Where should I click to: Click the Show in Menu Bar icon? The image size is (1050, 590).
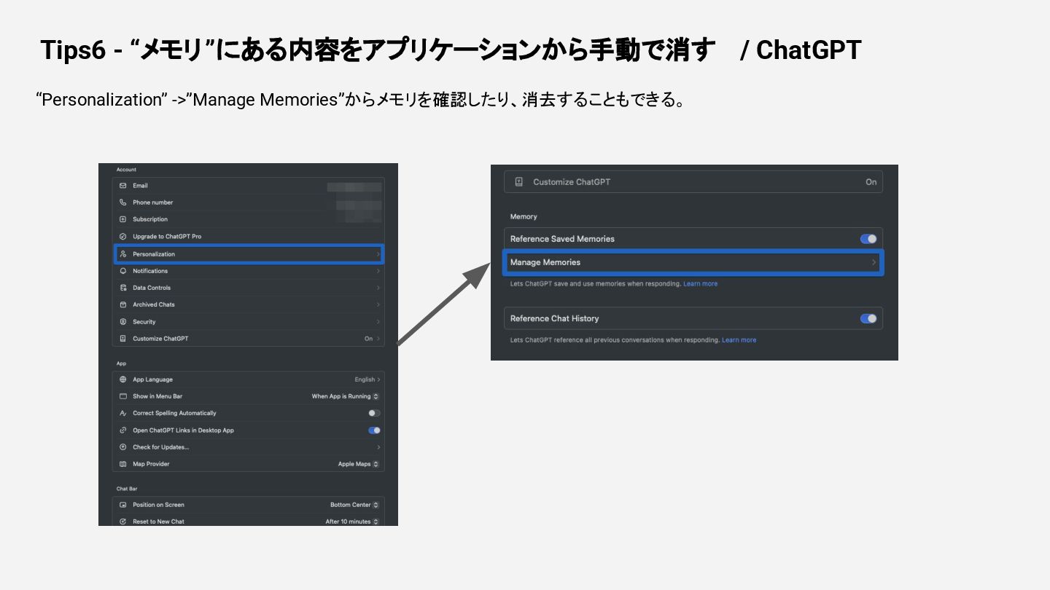[x=123, y=396]
